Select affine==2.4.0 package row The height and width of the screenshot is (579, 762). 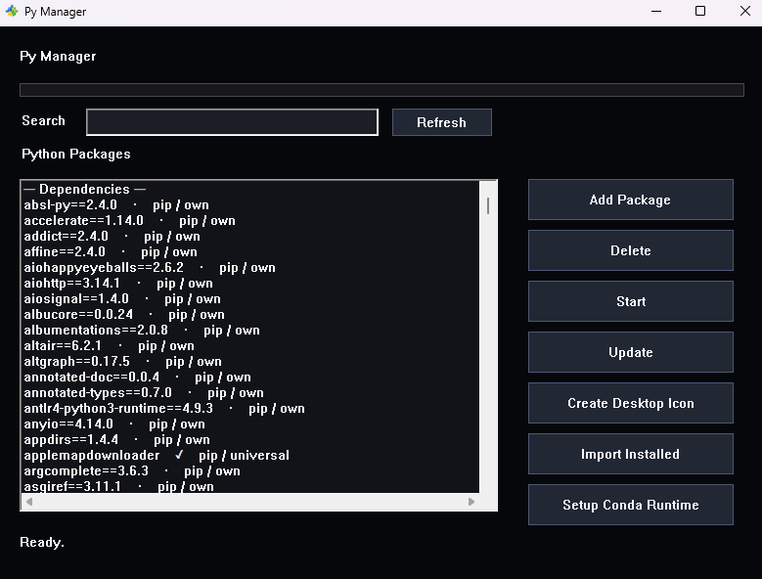[250, 251]
